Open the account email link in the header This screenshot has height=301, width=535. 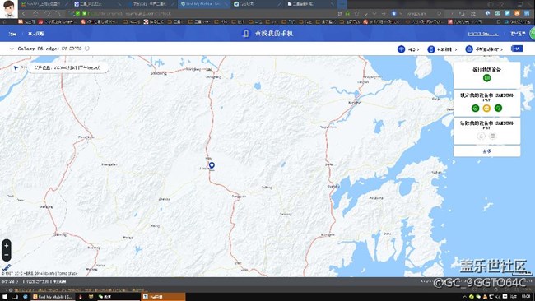[483, 34]
